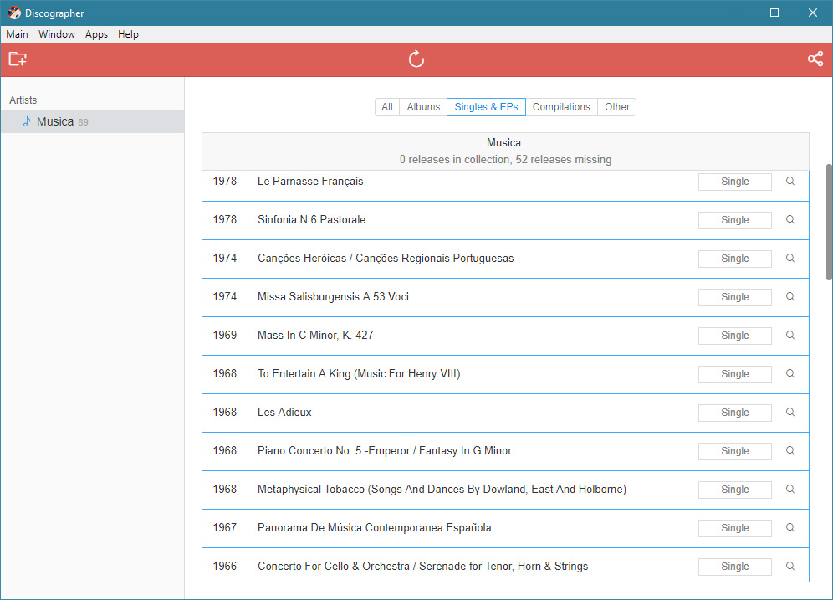Open the Apps menu
Viewport: 833px width, 600px height.
pos(96,34)
